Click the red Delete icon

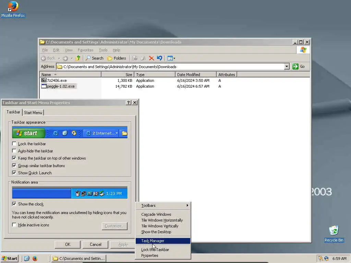[151, 58]
